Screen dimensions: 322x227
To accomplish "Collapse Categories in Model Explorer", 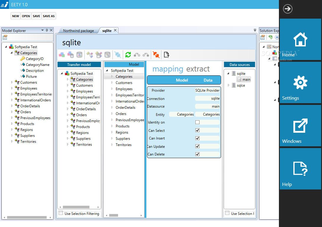I will tap(12, 53).
